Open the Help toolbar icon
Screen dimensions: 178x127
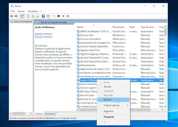[43, 16]
